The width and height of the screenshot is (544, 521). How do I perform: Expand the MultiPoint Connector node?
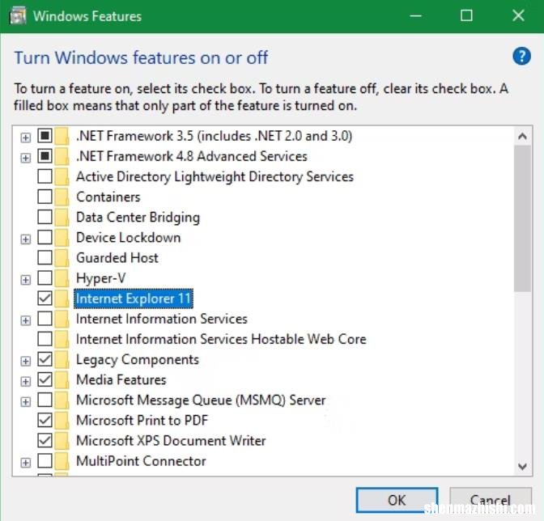click(25, 463)
